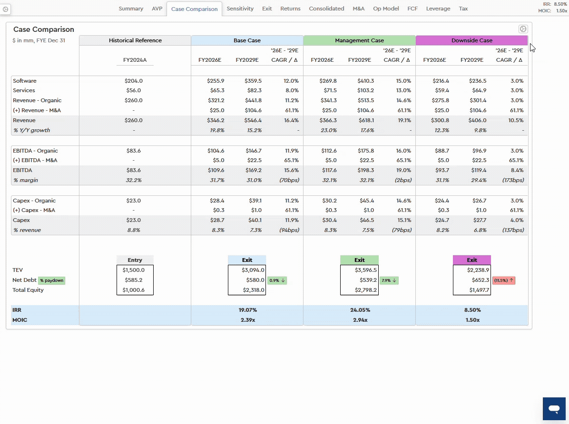This screenshot has width=569, height=424.
Task: Click the Base Case column header
Action: 247,40
